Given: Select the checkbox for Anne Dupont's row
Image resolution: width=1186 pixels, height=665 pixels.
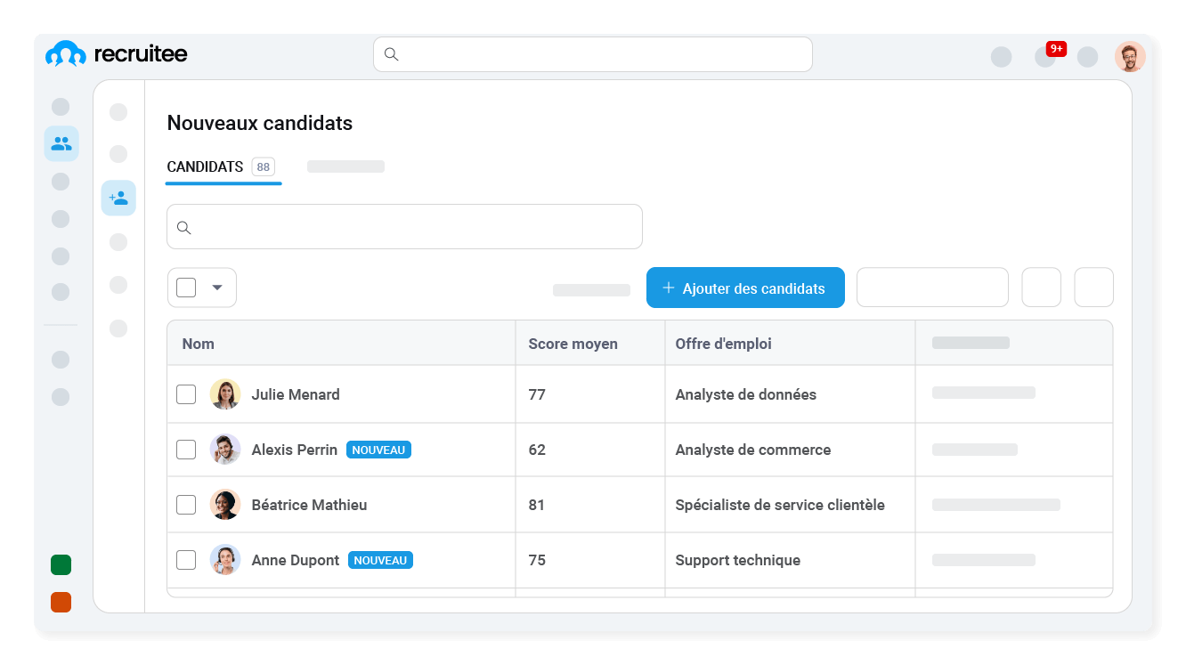Looking at the screenshot, I should coord(186,560).
